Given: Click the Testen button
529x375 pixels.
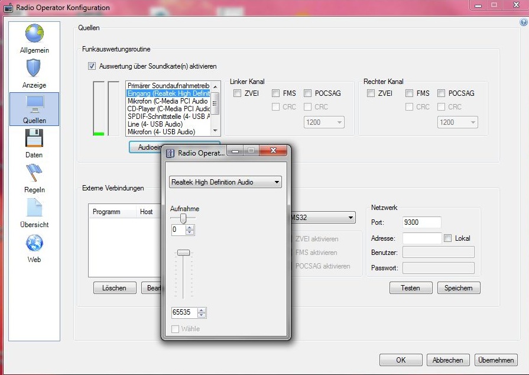Looking at the screenshot, I should tap(410, 288).
